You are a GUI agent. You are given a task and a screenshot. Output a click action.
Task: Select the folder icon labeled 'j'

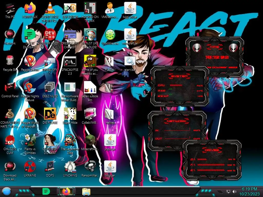(x=109, y=88)
